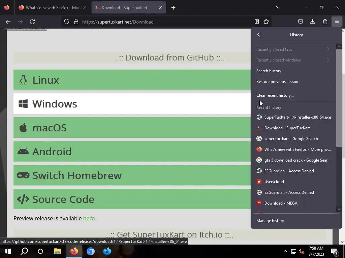This screenshot has width=345, height=258.
Task: Open the network tray icon
Action: (x=293, y=251)
